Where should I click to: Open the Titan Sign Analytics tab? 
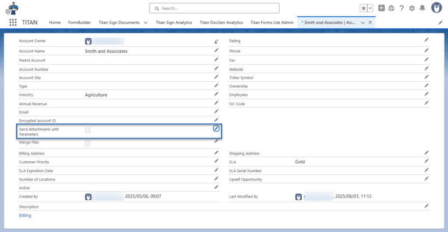(x=174, y=23)
